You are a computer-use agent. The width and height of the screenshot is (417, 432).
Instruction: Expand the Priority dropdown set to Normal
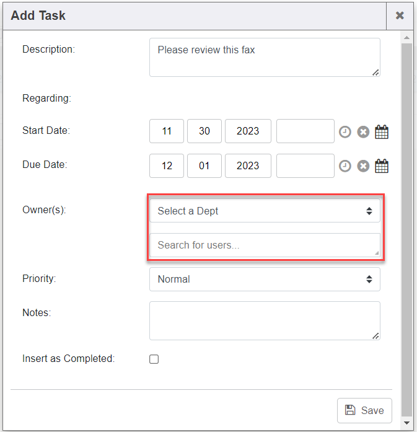[265, 279]
